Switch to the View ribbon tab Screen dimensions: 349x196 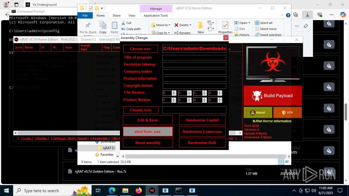tap(132, 16)
